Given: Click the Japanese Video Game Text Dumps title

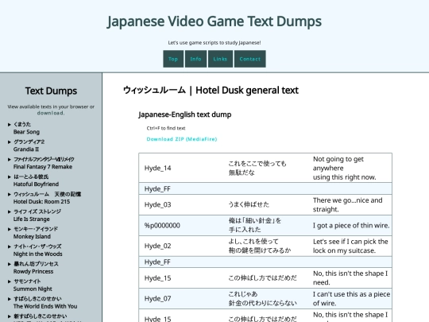Looking at the screenshot, I should click(214, 21).
